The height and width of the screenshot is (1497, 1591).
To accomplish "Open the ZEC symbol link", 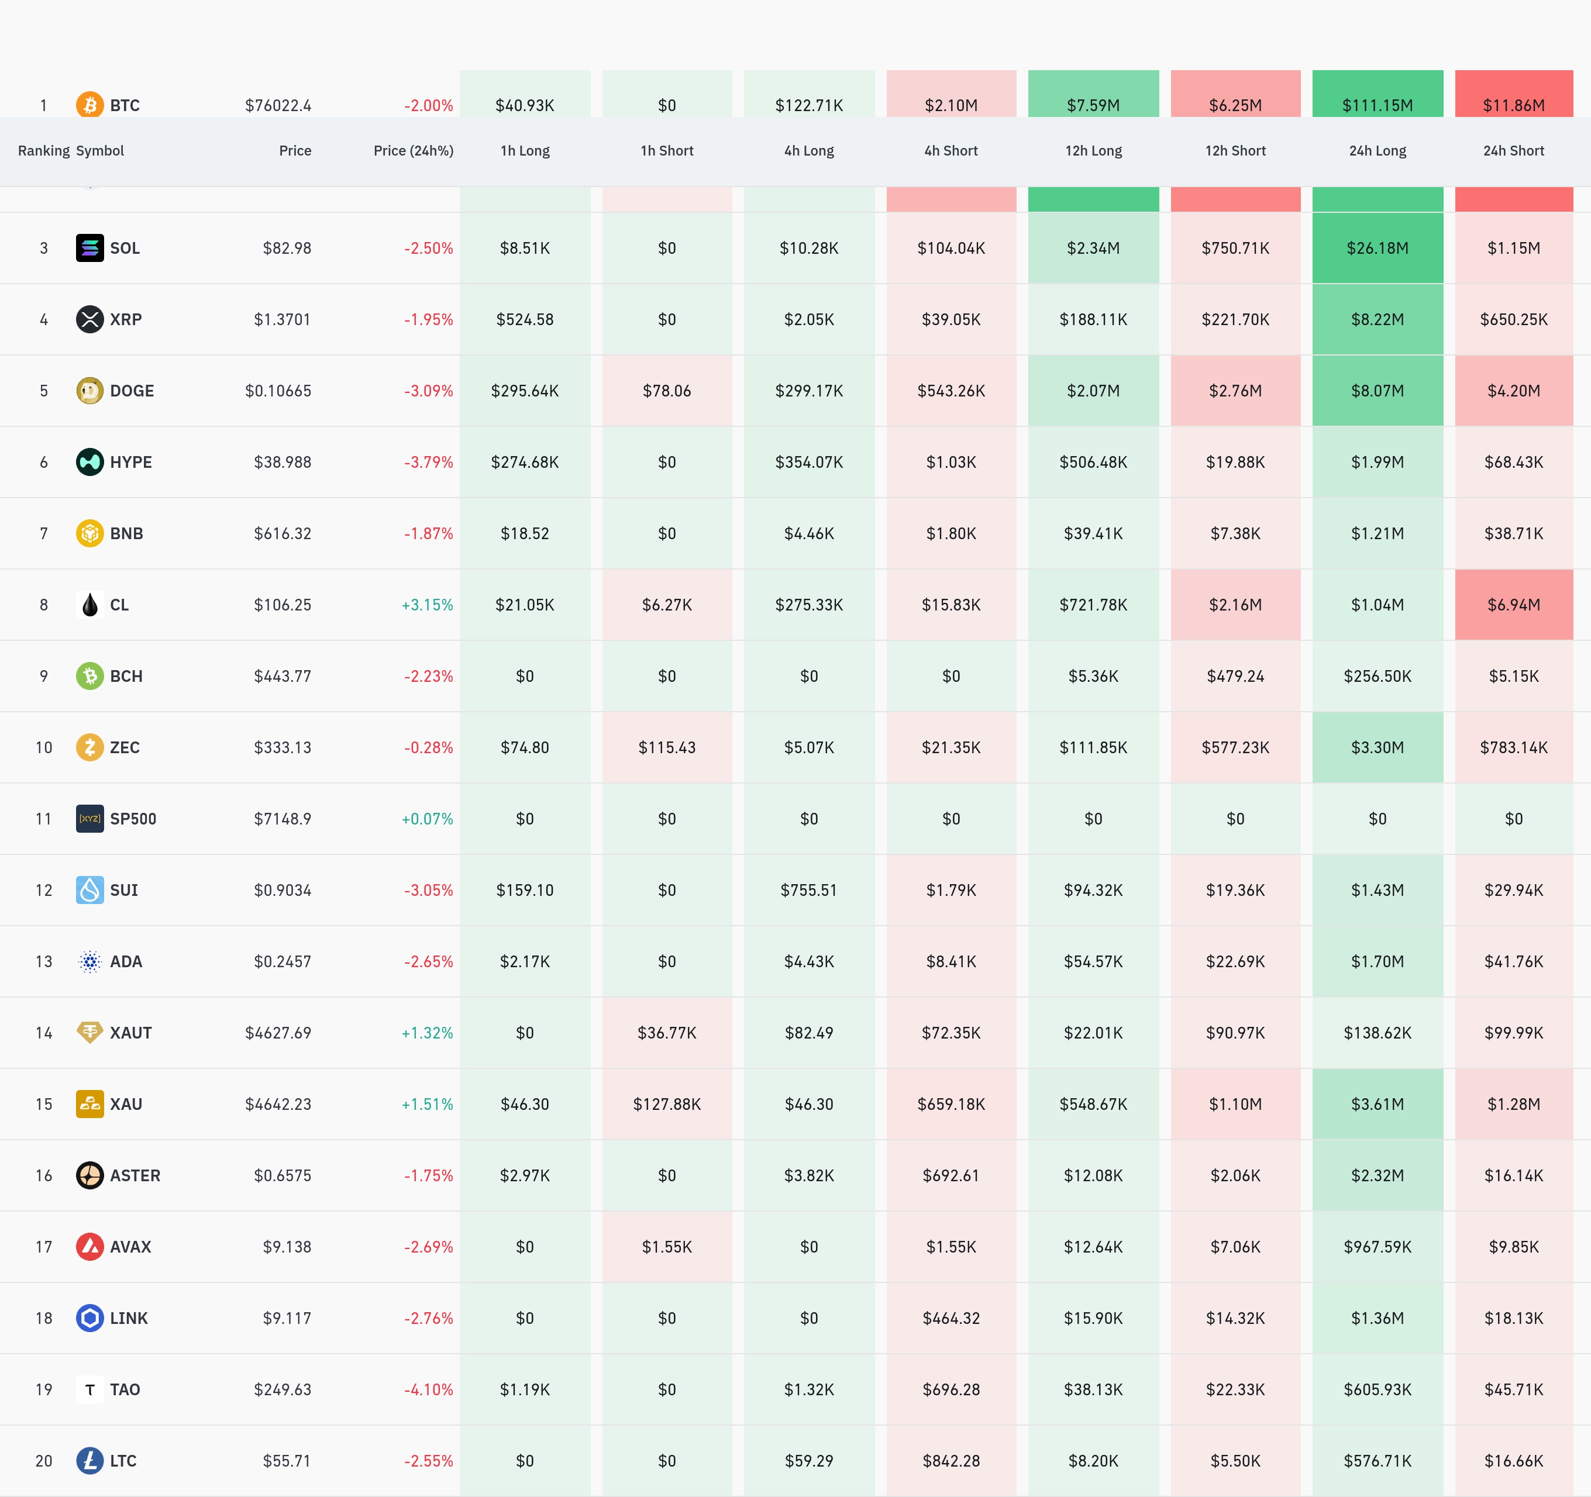I will point(125,747).
